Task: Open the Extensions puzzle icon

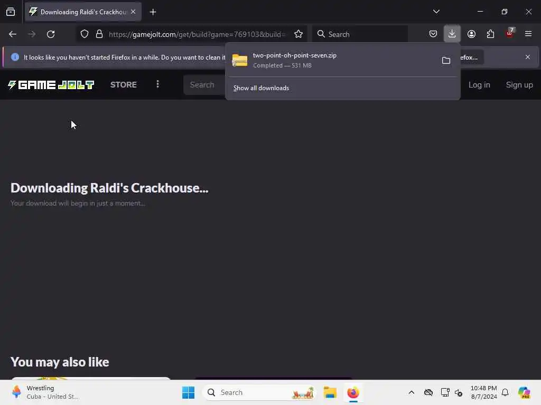Action: coord(490,34)
